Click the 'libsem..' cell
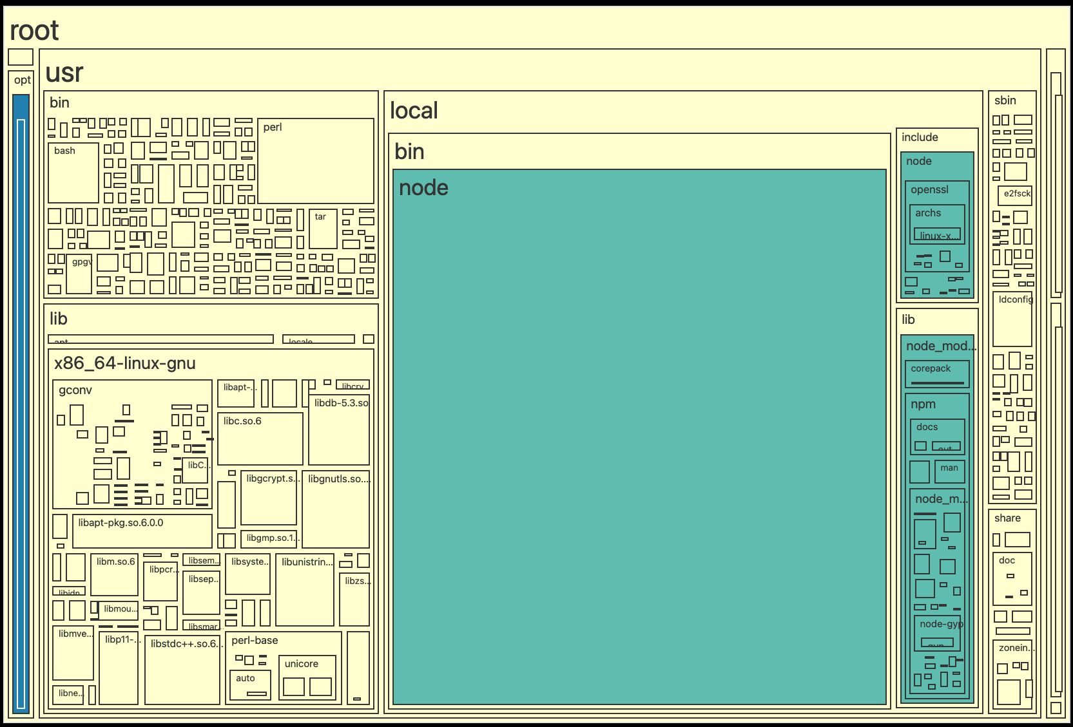The width and height of the screenshot is (1073, 727). coord(202,560)
